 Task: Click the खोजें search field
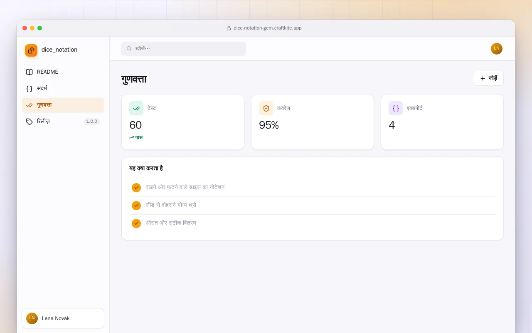point(184,49)
